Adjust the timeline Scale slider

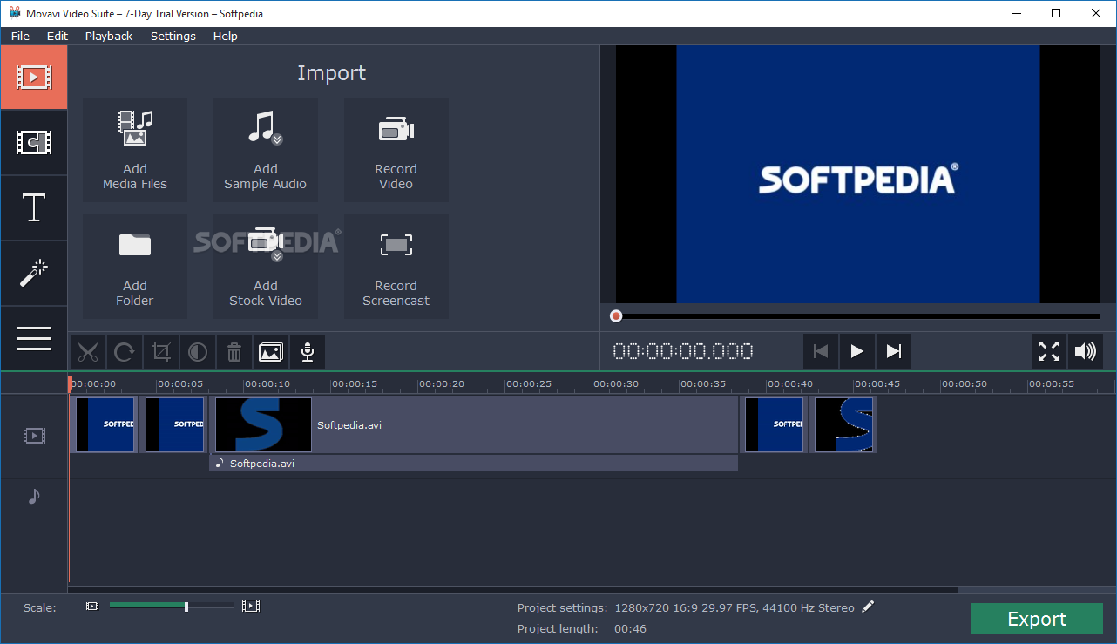[171, 606]
